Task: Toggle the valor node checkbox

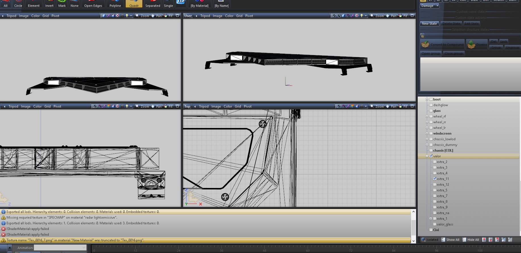Action: point(431,156)
